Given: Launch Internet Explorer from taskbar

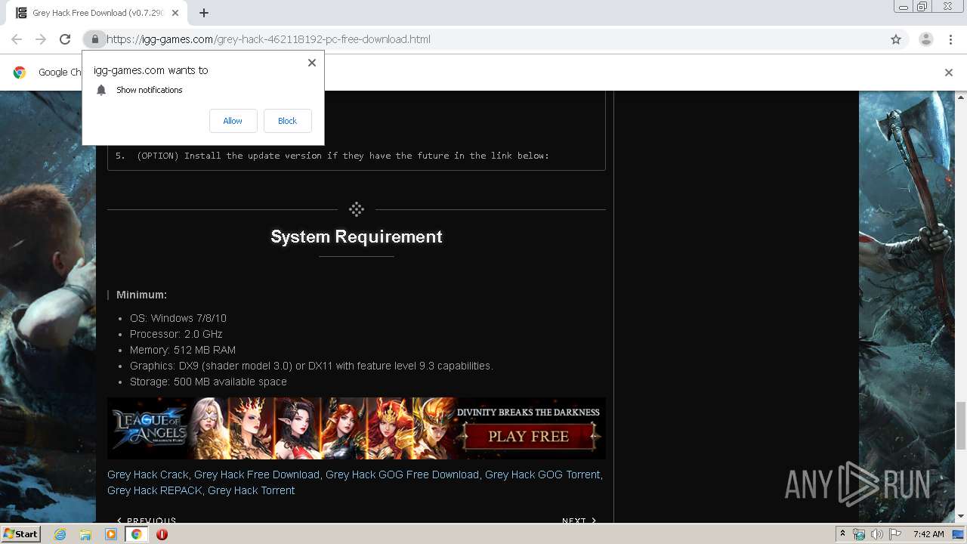Looking at the screenshot, I should (60, 534).
